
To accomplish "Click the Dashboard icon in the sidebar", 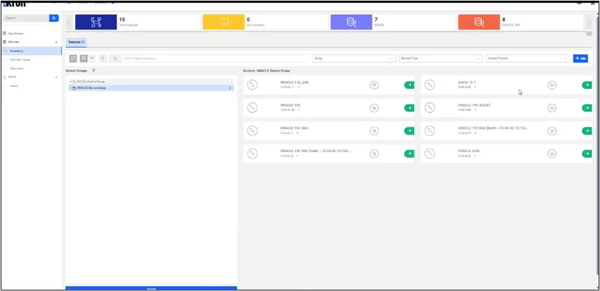I will click(x=5, y=34).
